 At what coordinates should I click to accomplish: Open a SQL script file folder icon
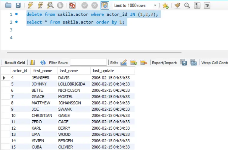click(x=8, y=5)
